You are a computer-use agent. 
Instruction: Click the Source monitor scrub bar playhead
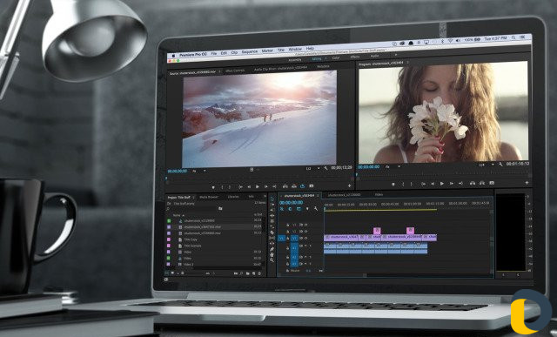coord(166,179)
